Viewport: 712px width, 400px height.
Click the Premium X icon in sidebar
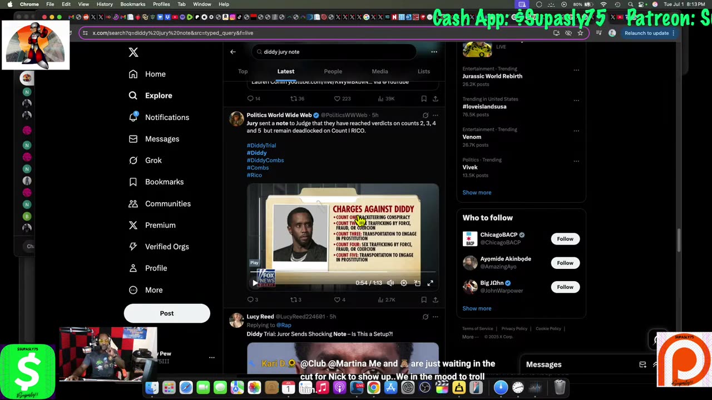click(x=133, y=225)
